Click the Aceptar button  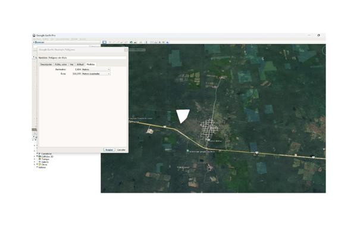pos(109,150)
